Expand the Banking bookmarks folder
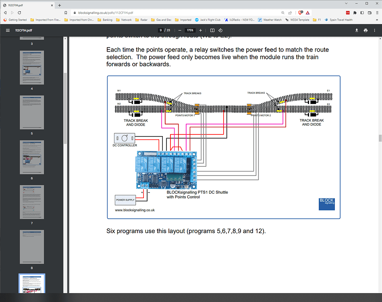382x302 pixels. point(106,19)
